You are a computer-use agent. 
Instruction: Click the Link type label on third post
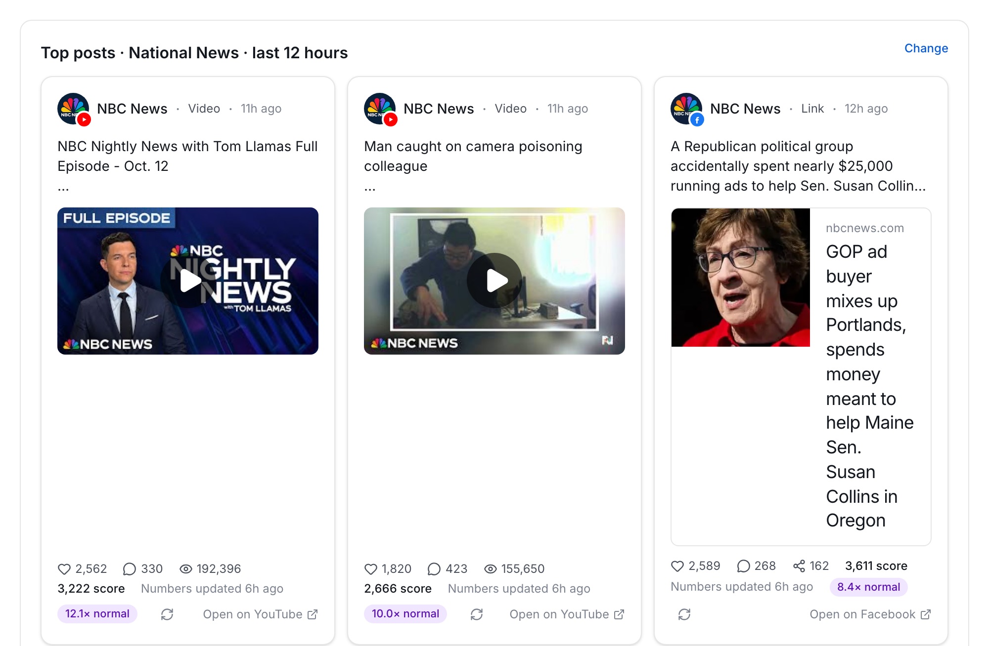point(812,109)
